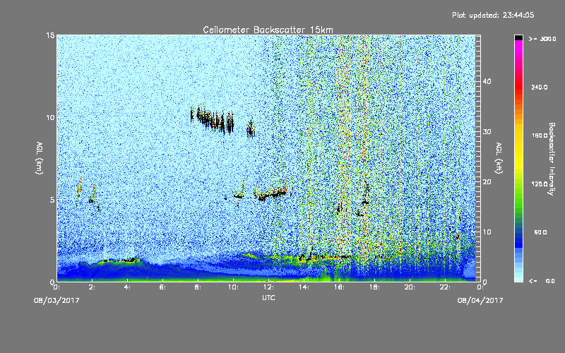Screen dimensions: 565x353
Task: Click the '<= 0.0' colorbar label
Action: click(x=542, y=281)
